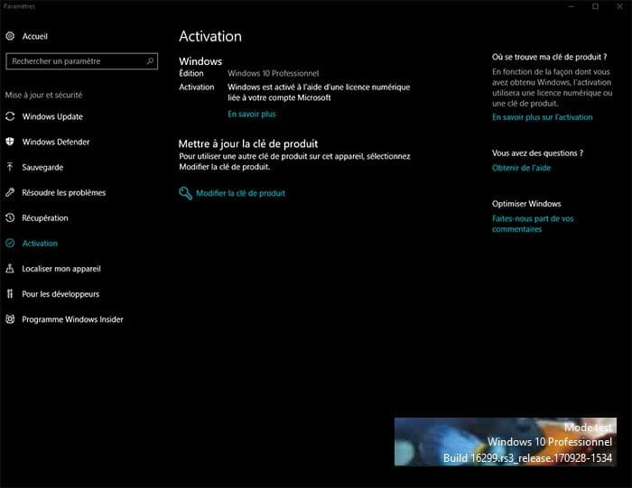
Task: Select Récupération in the sidebar
Action: [x=45, y=217]
